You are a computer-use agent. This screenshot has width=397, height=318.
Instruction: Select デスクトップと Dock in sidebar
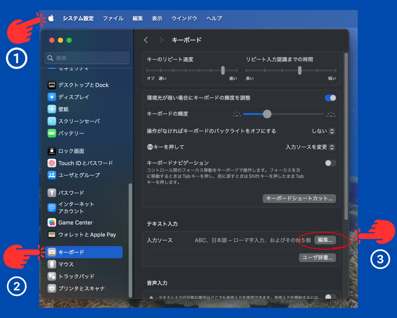pyautogui.click(x=83, y=85)
